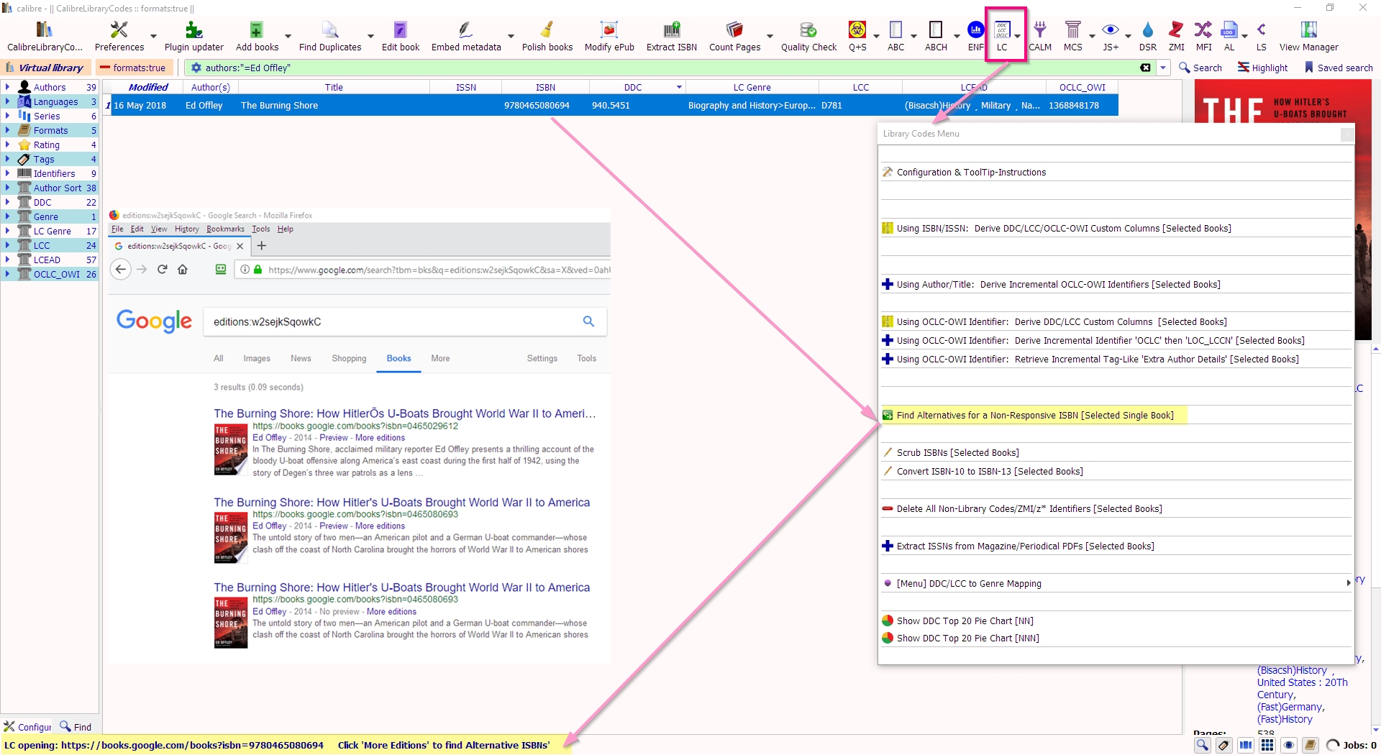Open the Modify ePub plugin
Viewport: 1381px width, 755px height.
click(x=609, y=36)
